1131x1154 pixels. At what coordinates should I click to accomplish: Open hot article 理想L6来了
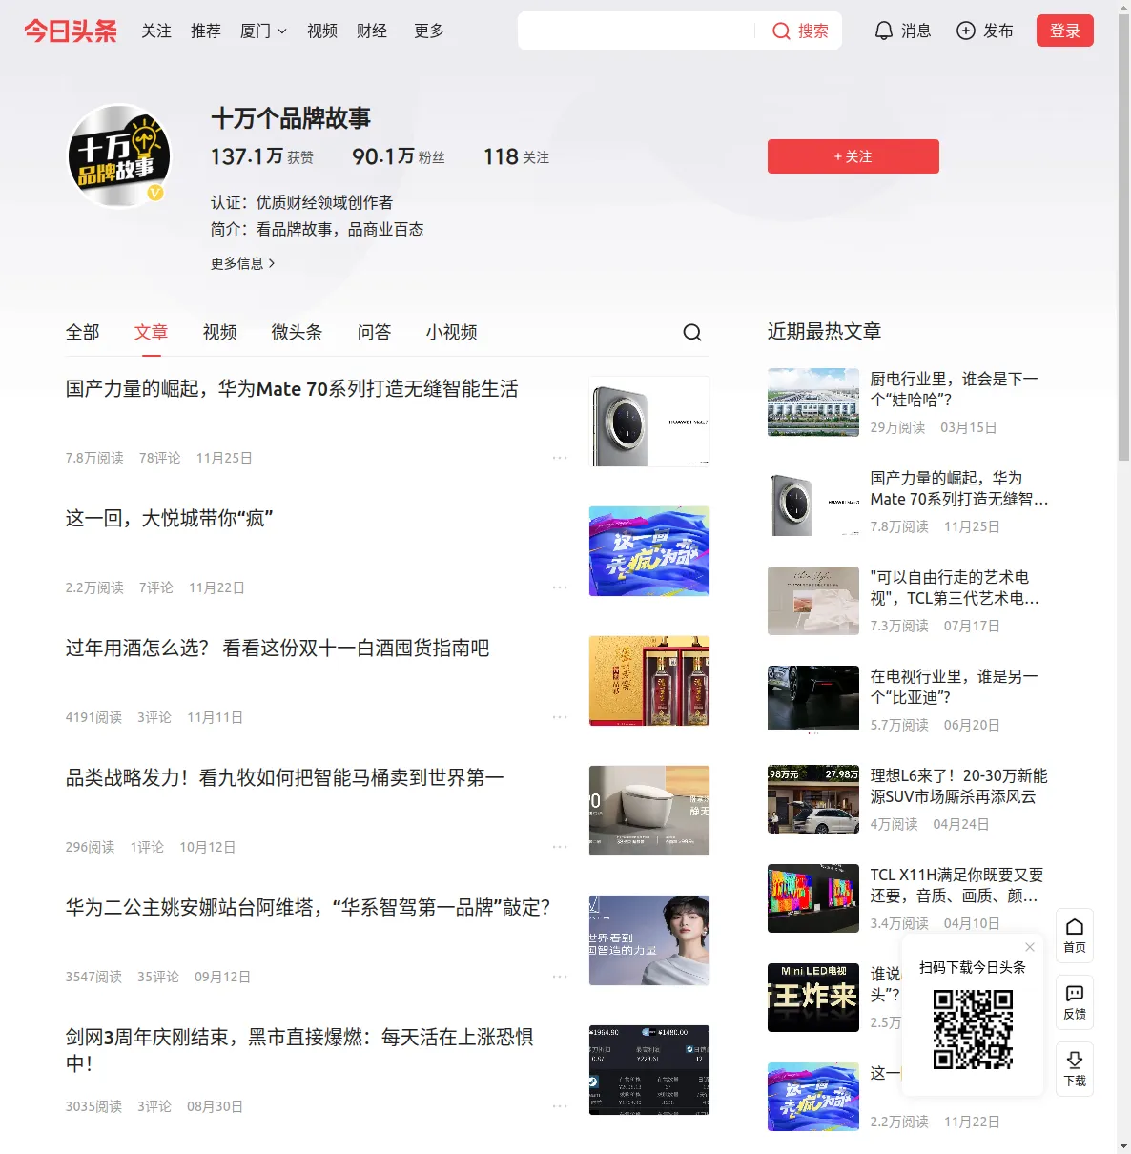pyautogui.click(x=958, y=786)
